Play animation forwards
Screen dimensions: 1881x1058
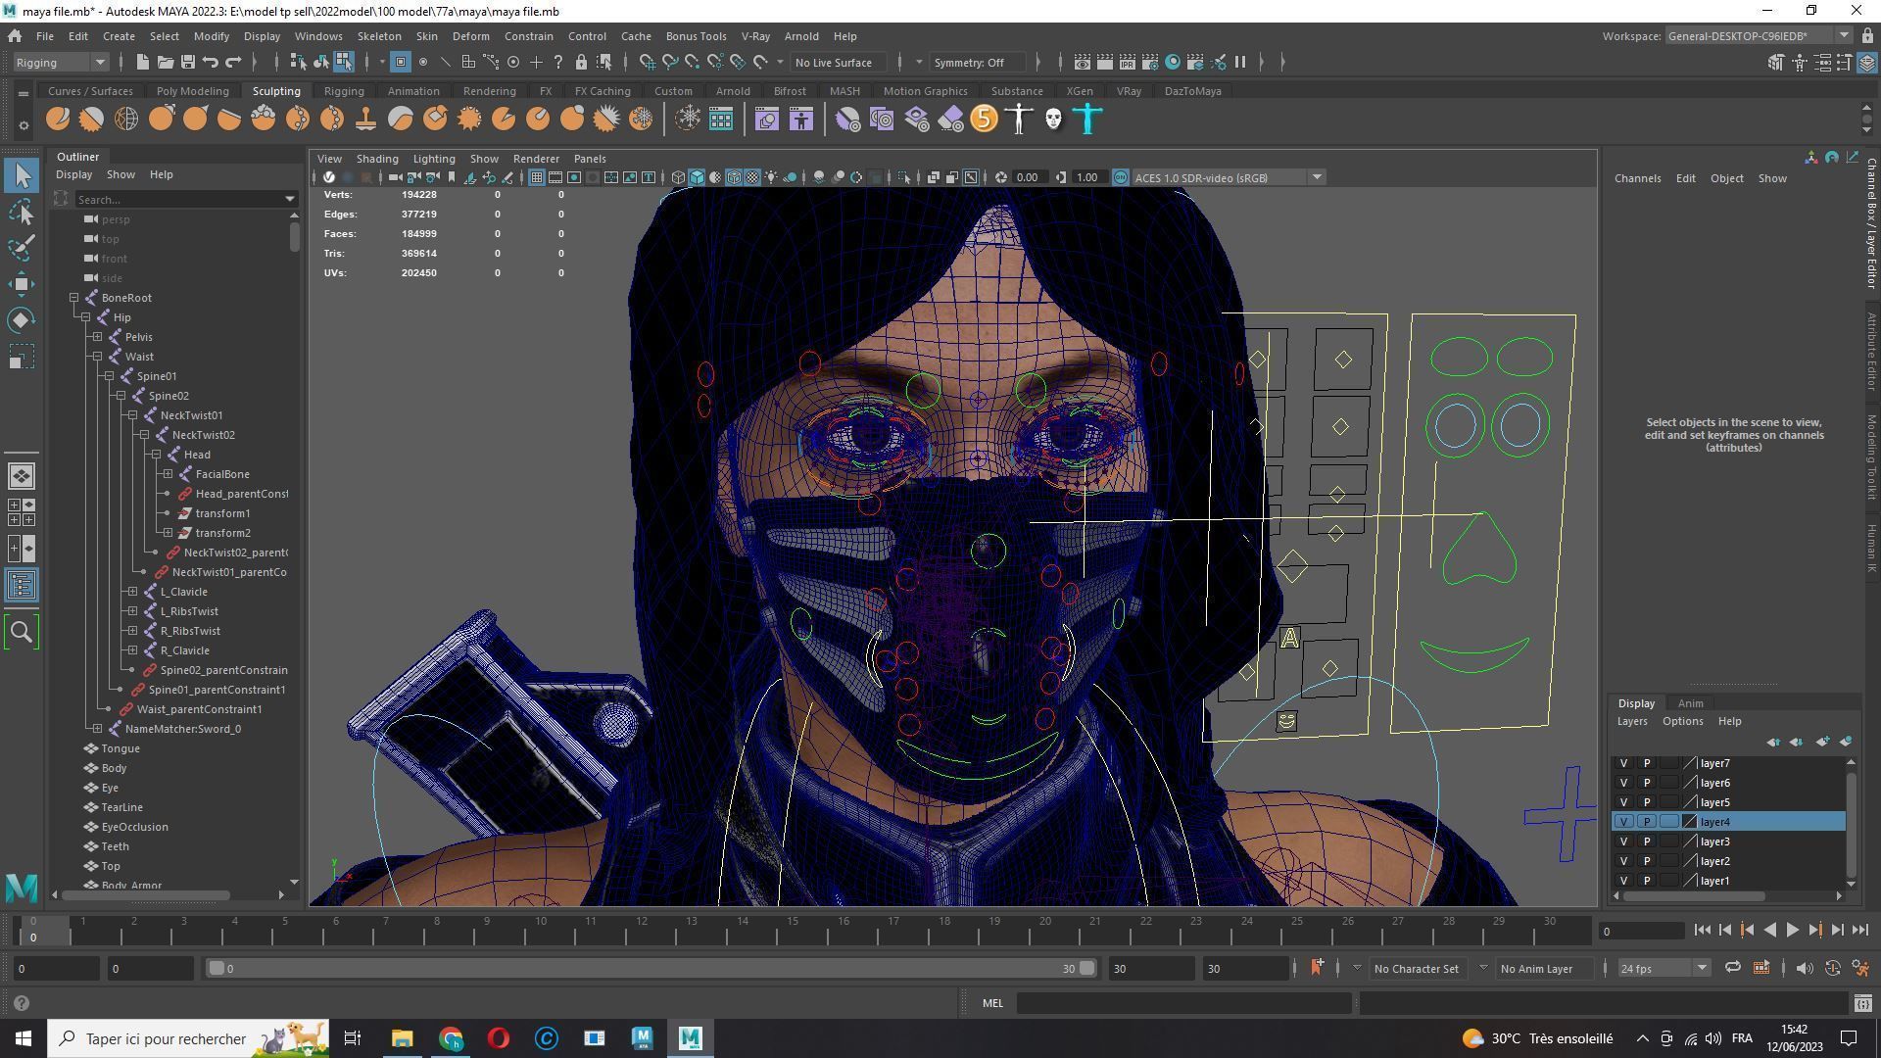(1792, 931)
